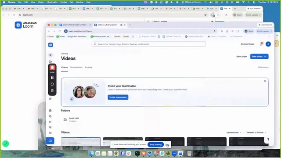
Task: Click the help question mark button
Action: pyautogui.click(x=268, y=140)
